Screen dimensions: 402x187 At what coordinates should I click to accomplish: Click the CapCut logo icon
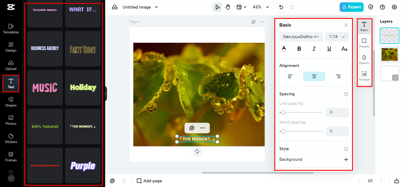tap(11, 8)
